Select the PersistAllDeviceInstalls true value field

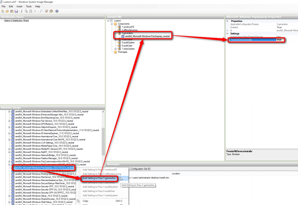(x=279, y=40)
